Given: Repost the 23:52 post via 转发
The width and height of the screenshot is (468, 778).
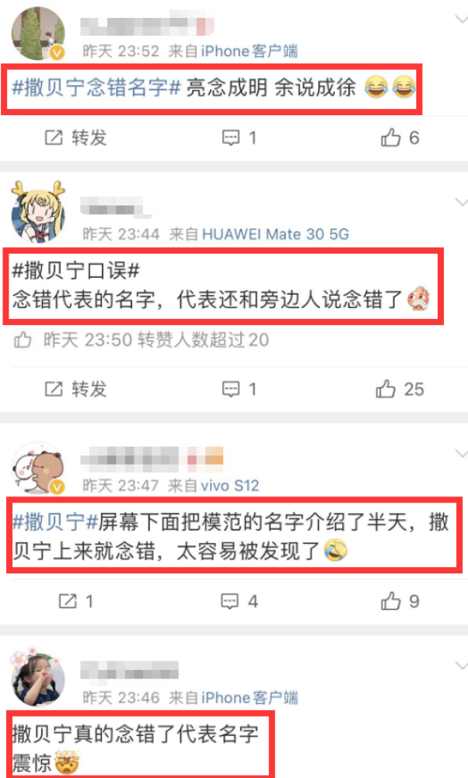Looking at the screenshot, I should pos(75,138).
